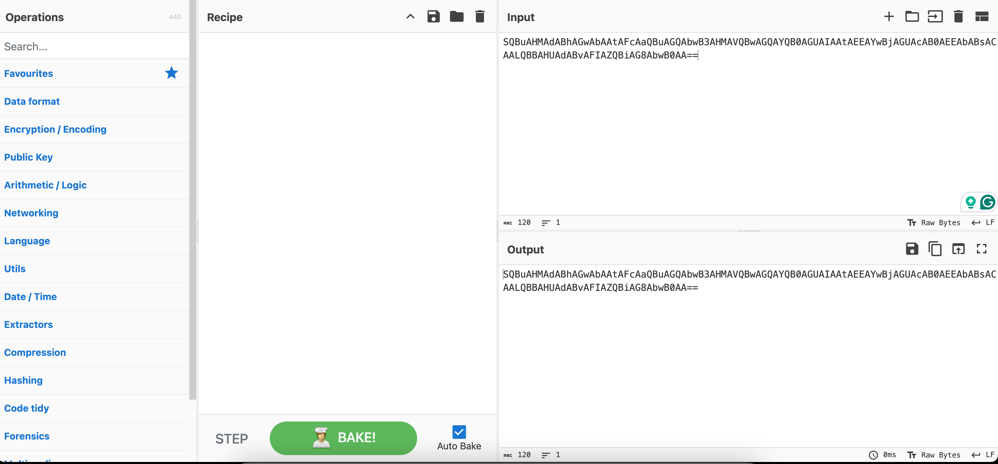Copy raw output to clipboard
Screen dimensions: 998x464
935,249
